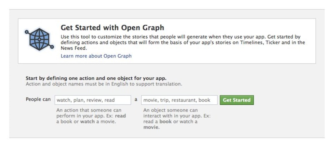
Task: Click the Open Graph globe icon
Action: 39,40
